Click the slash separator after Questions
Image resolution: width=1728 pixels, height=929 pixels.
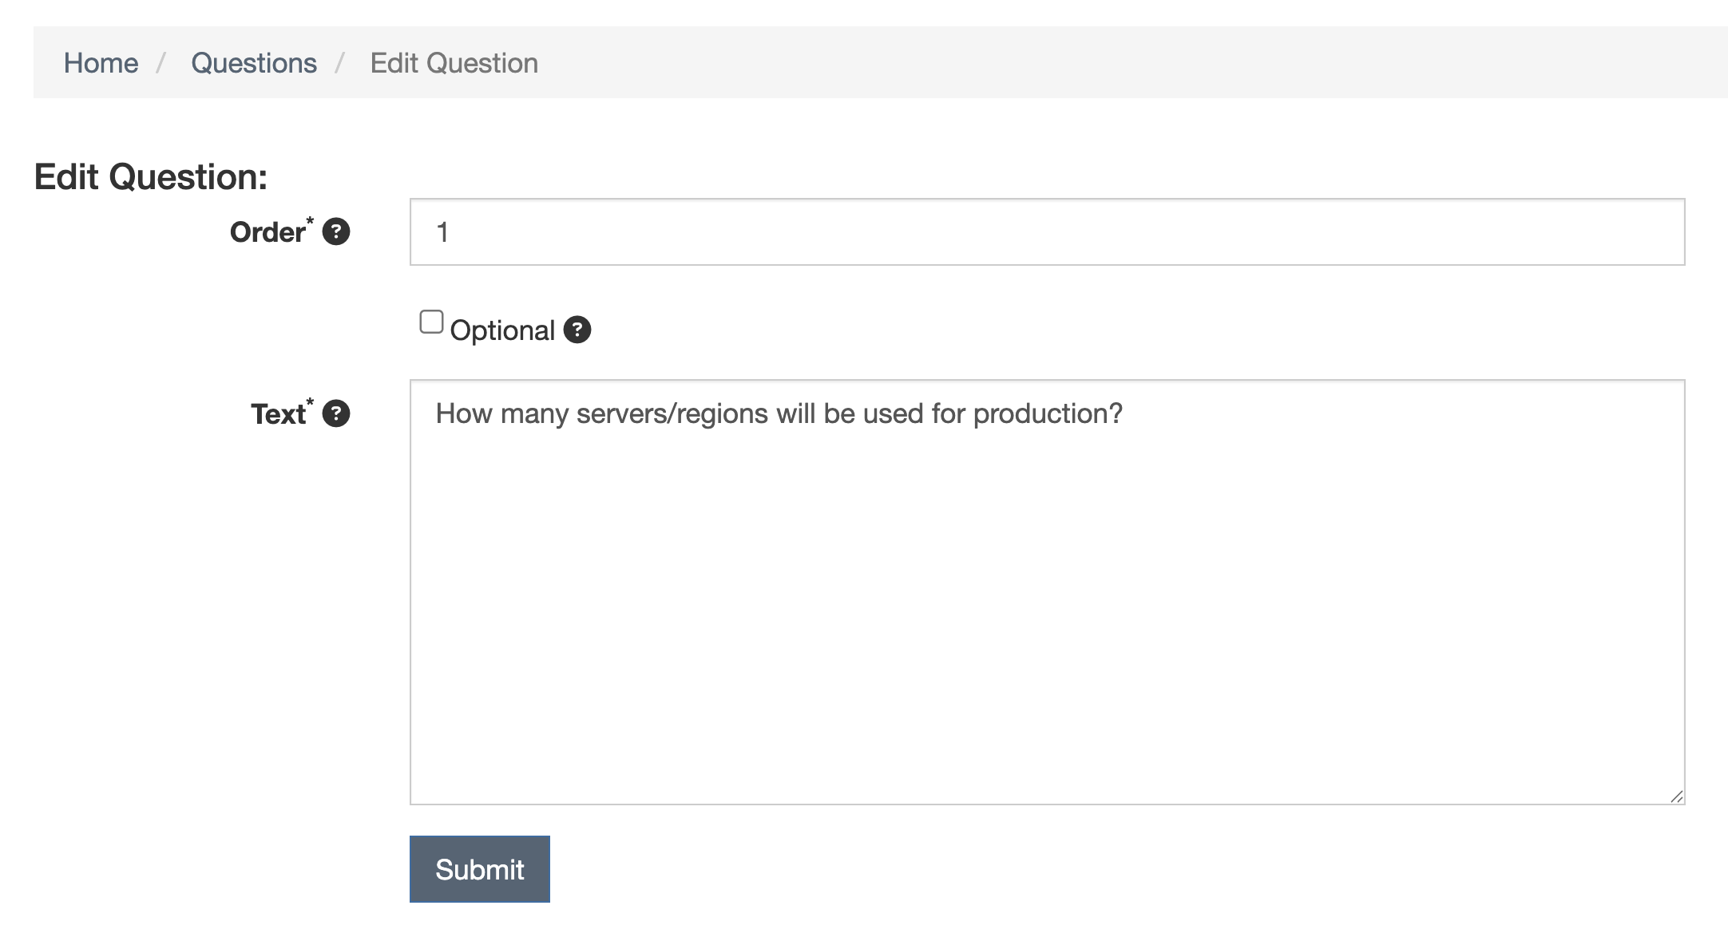(340, 63)
